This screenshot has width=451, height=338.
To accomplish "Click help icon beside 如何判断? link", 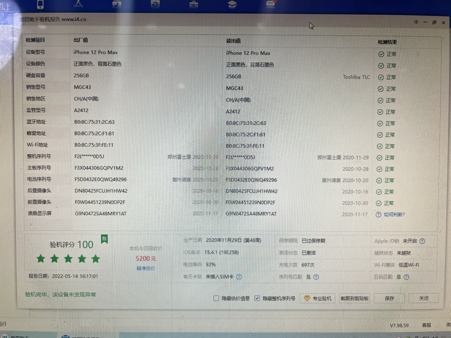I will (x=378, y=215).
